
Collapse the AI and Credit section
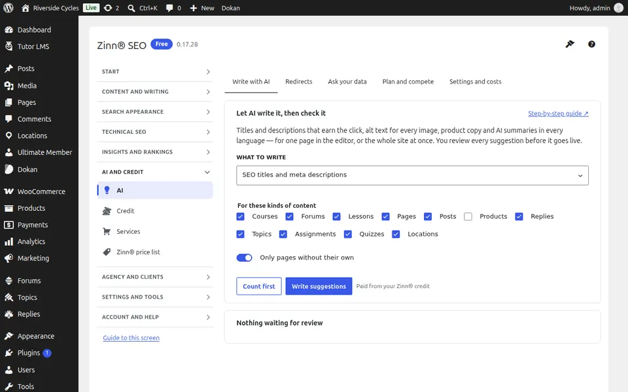pyautogui.click(x=155, y=172)
